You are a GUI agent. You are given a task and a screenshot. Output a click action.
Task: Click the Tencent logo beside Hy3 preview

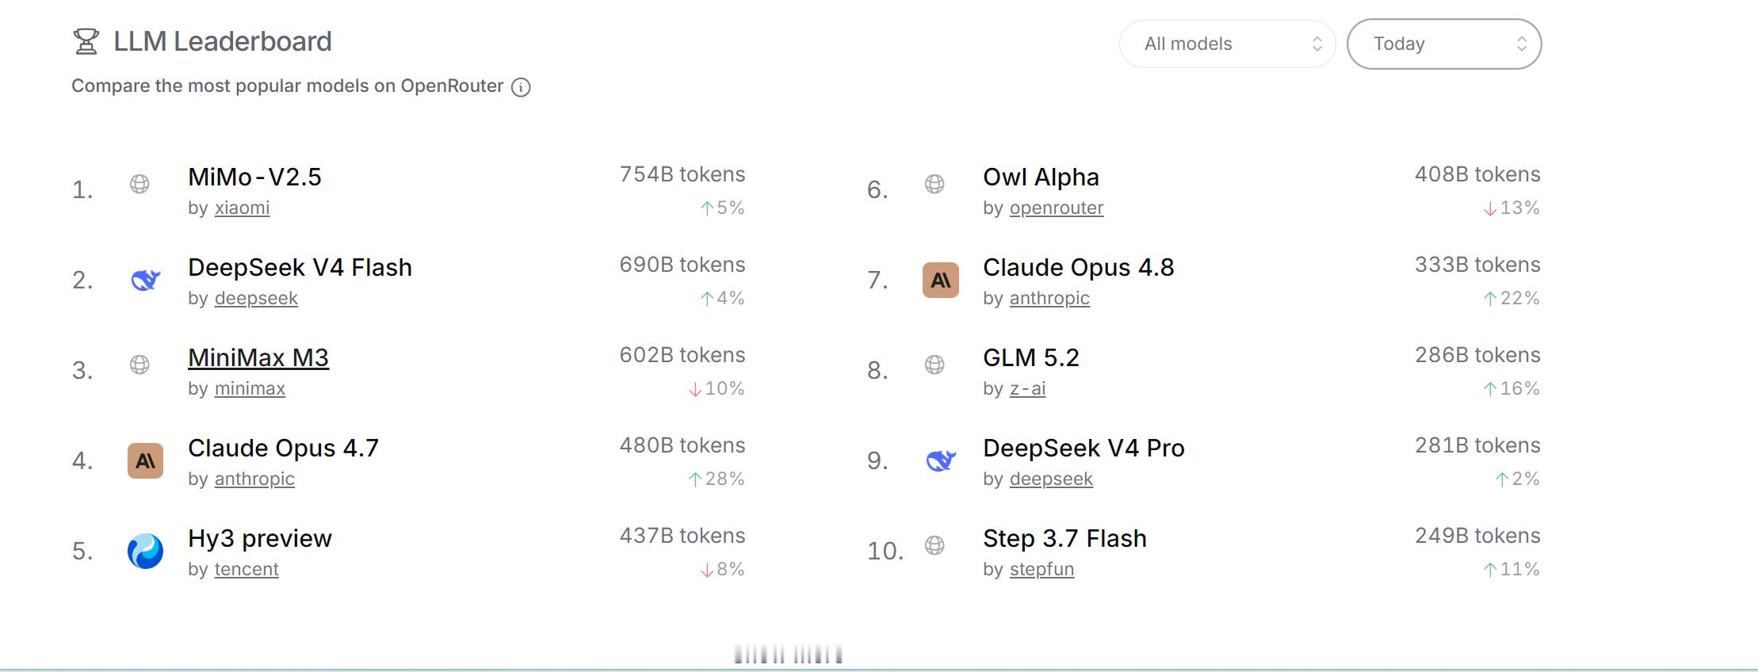(x=145, y=551)
